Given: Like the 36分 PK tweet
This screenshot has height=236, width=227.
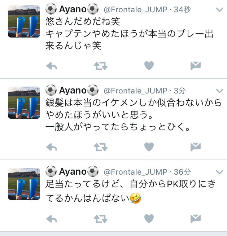Looking at the screenshot, I should pyautogui.click(x=149, y=218).
